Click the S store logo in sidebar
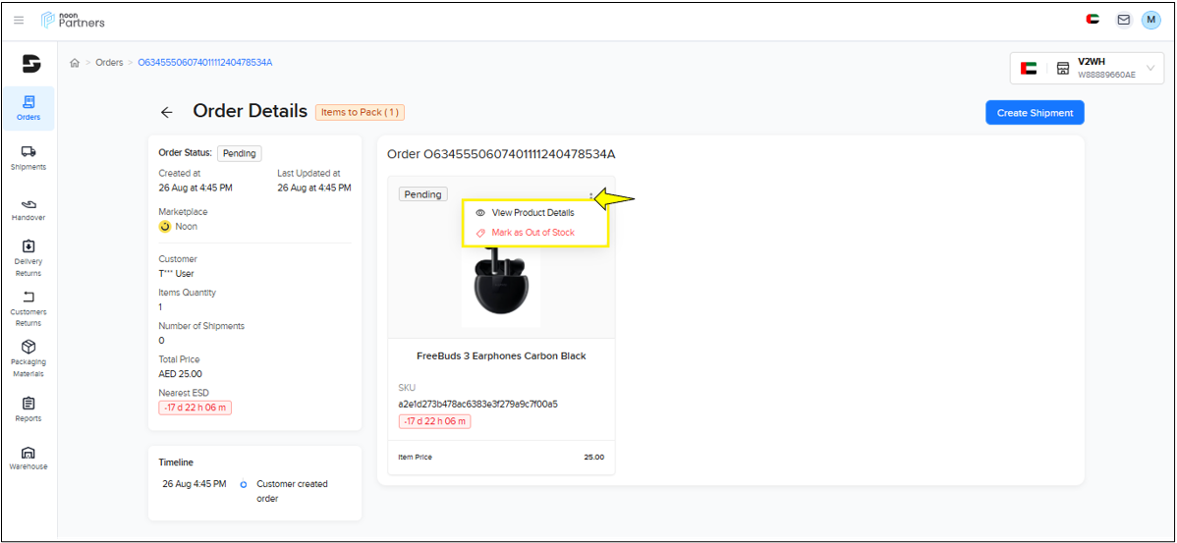This screenshot has width=1177, height=543. (30, 64)
